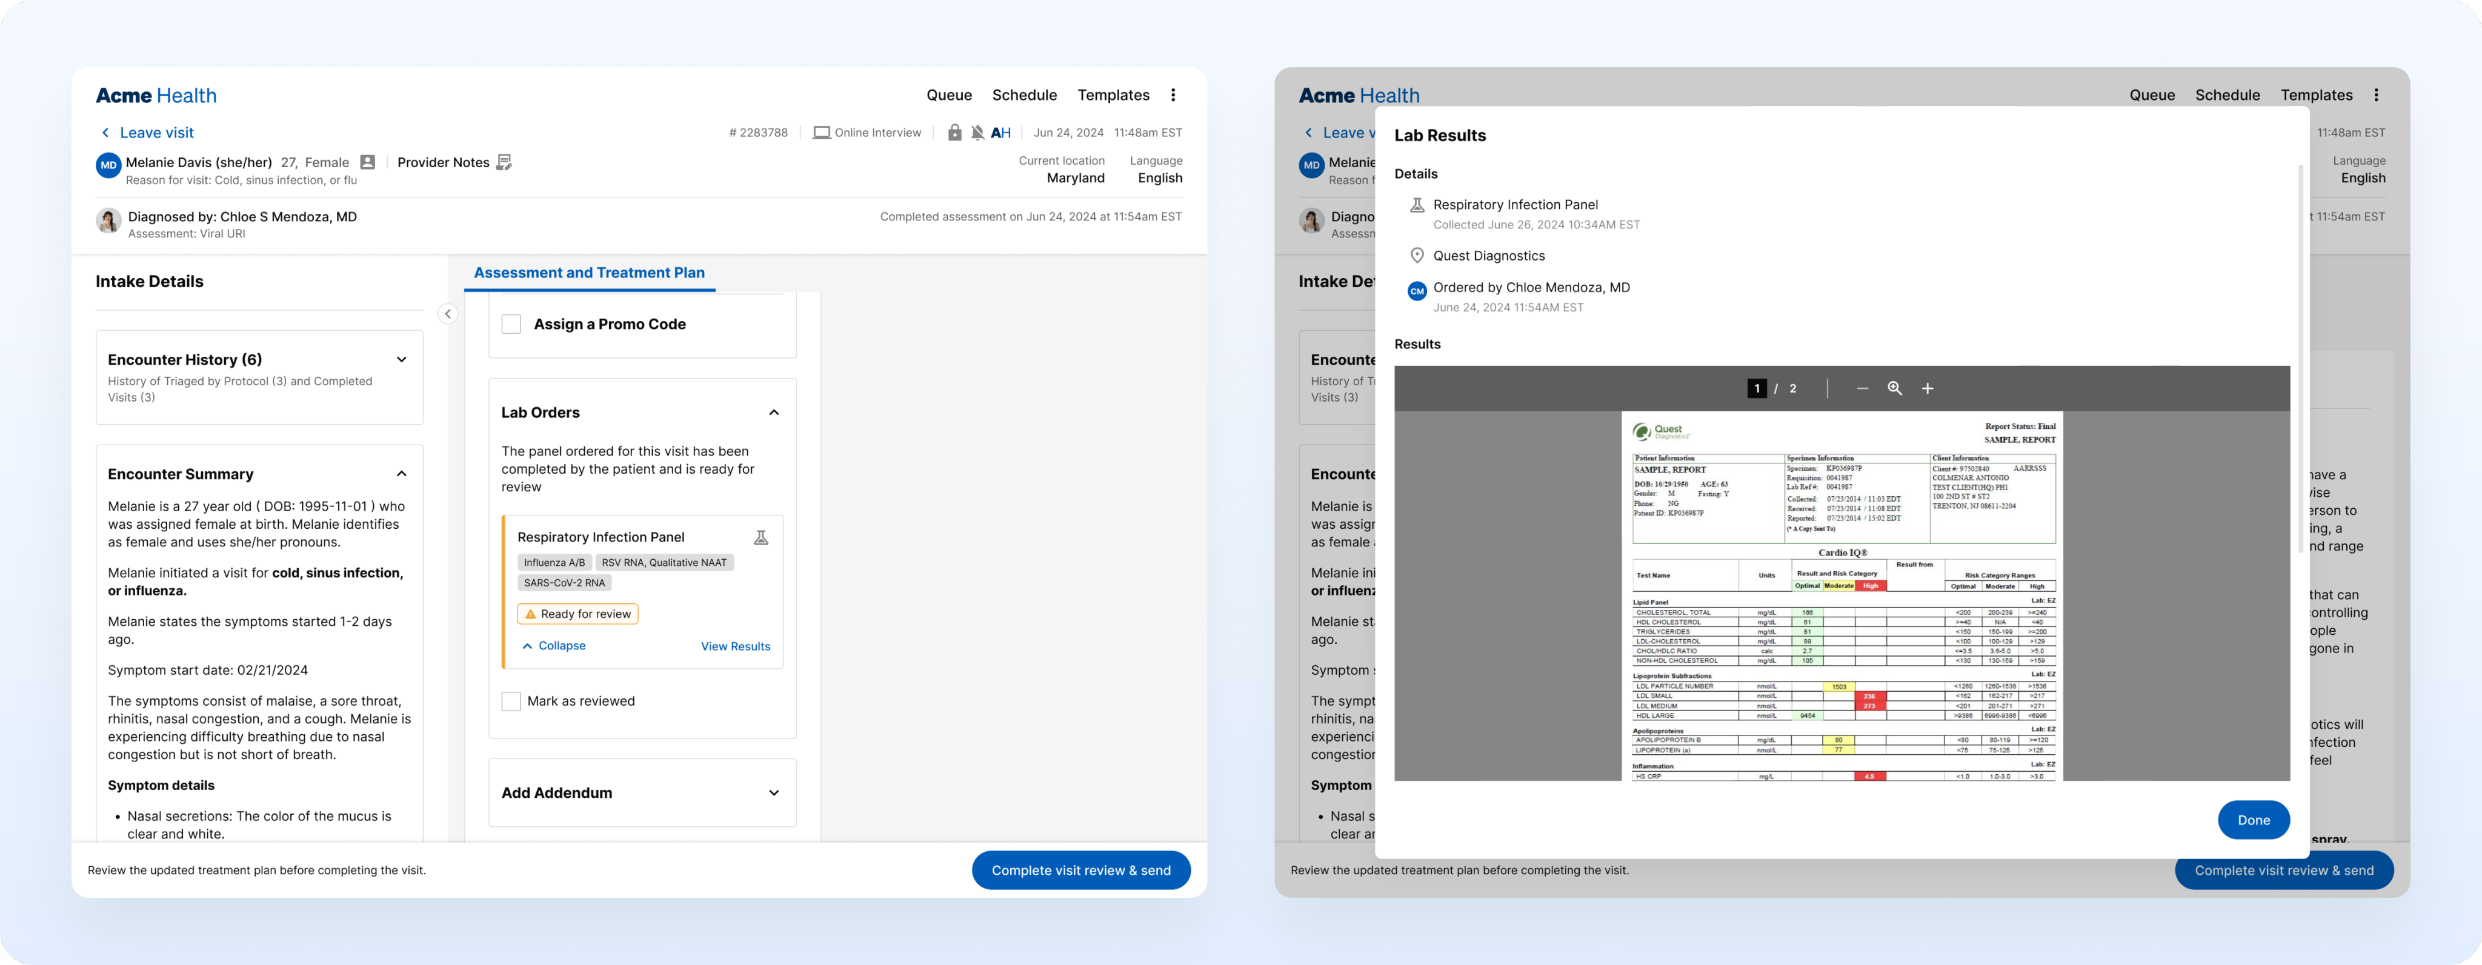Click Diagnosed by: Chloe S Mendoza, MD
Screen dimensions: 2482x965
pos(242,217)
